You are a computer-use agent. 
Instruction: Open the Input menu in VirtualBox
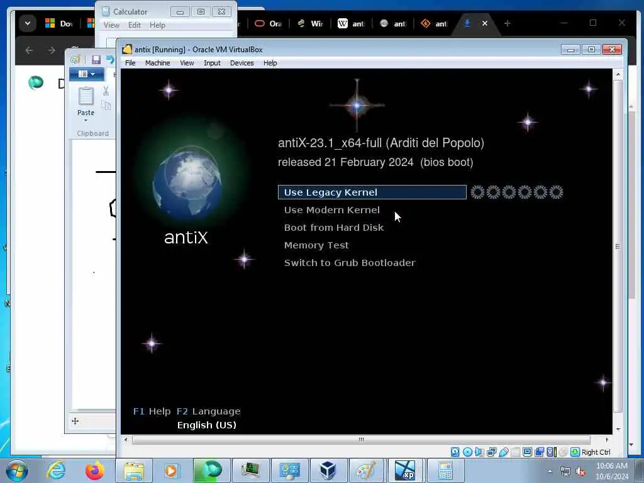pos(212,63)
